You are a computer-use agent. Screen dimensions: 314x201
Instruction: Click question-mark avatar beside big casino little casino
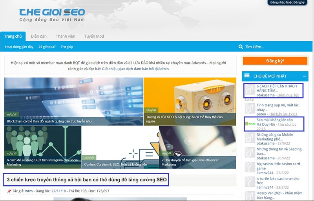(x=250, y=167)
